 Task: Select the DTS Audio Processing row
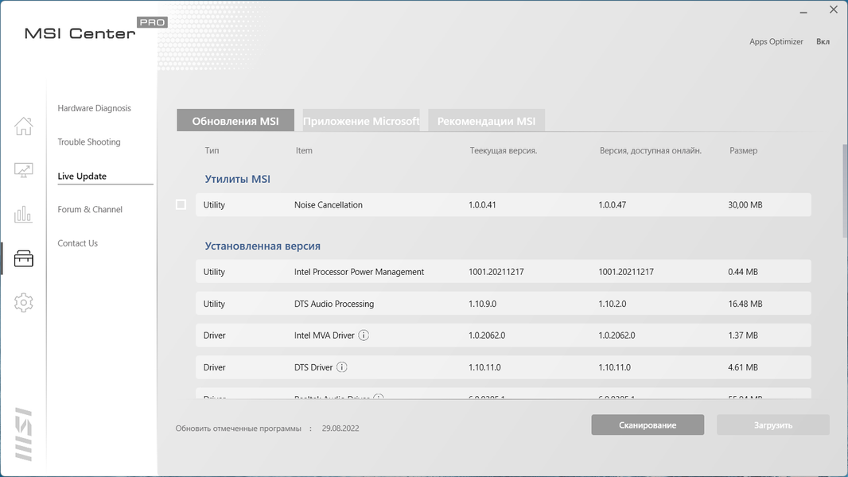[503, 304]
